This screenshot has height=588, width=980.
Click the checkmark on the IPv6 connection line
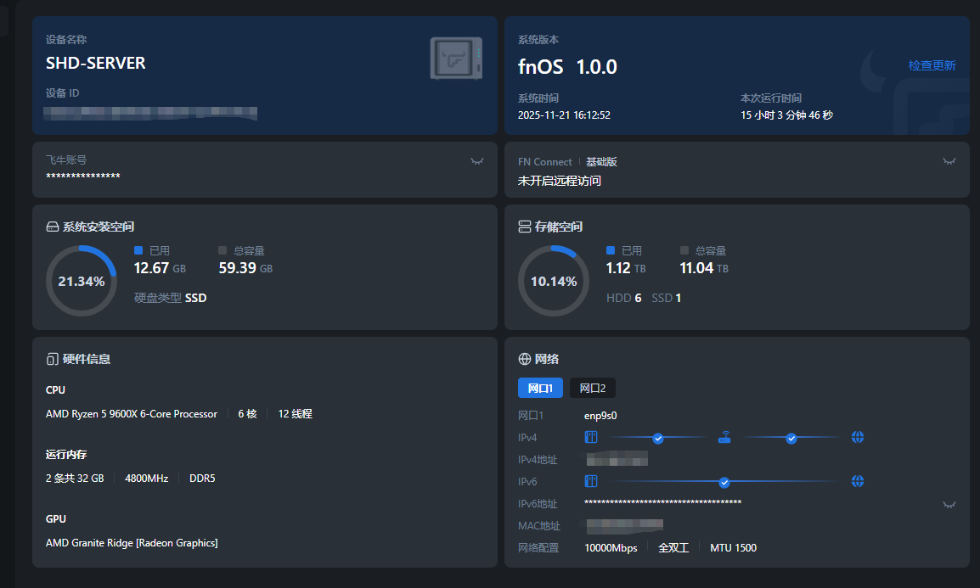coord(724,482)
